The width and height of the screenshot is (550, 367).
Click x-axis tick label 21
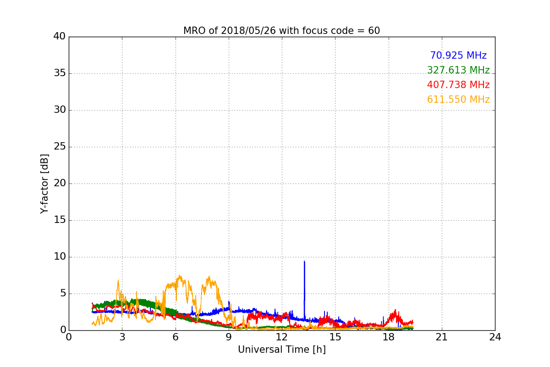click(x=442, y=337)
